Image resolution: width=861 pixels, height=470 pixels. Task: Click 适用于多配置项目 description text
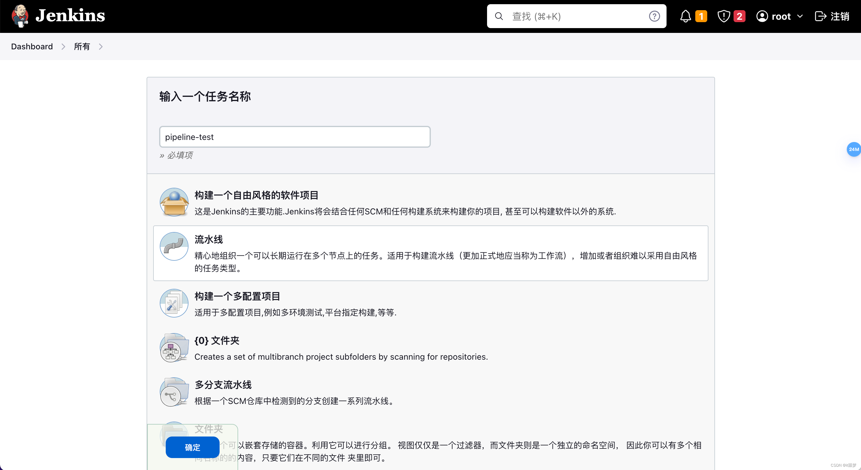point(296,312)
